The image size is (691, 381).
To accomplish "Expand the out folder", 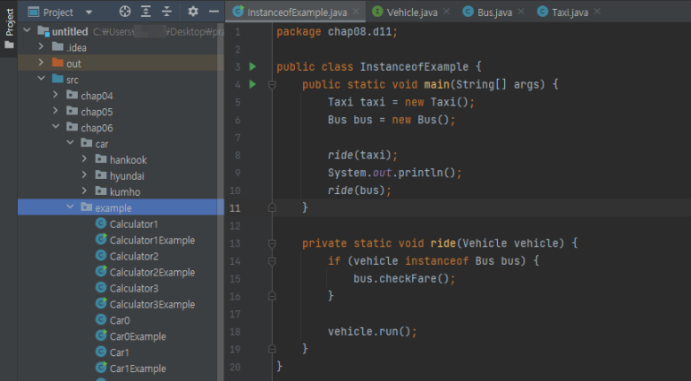I will 41,63.
